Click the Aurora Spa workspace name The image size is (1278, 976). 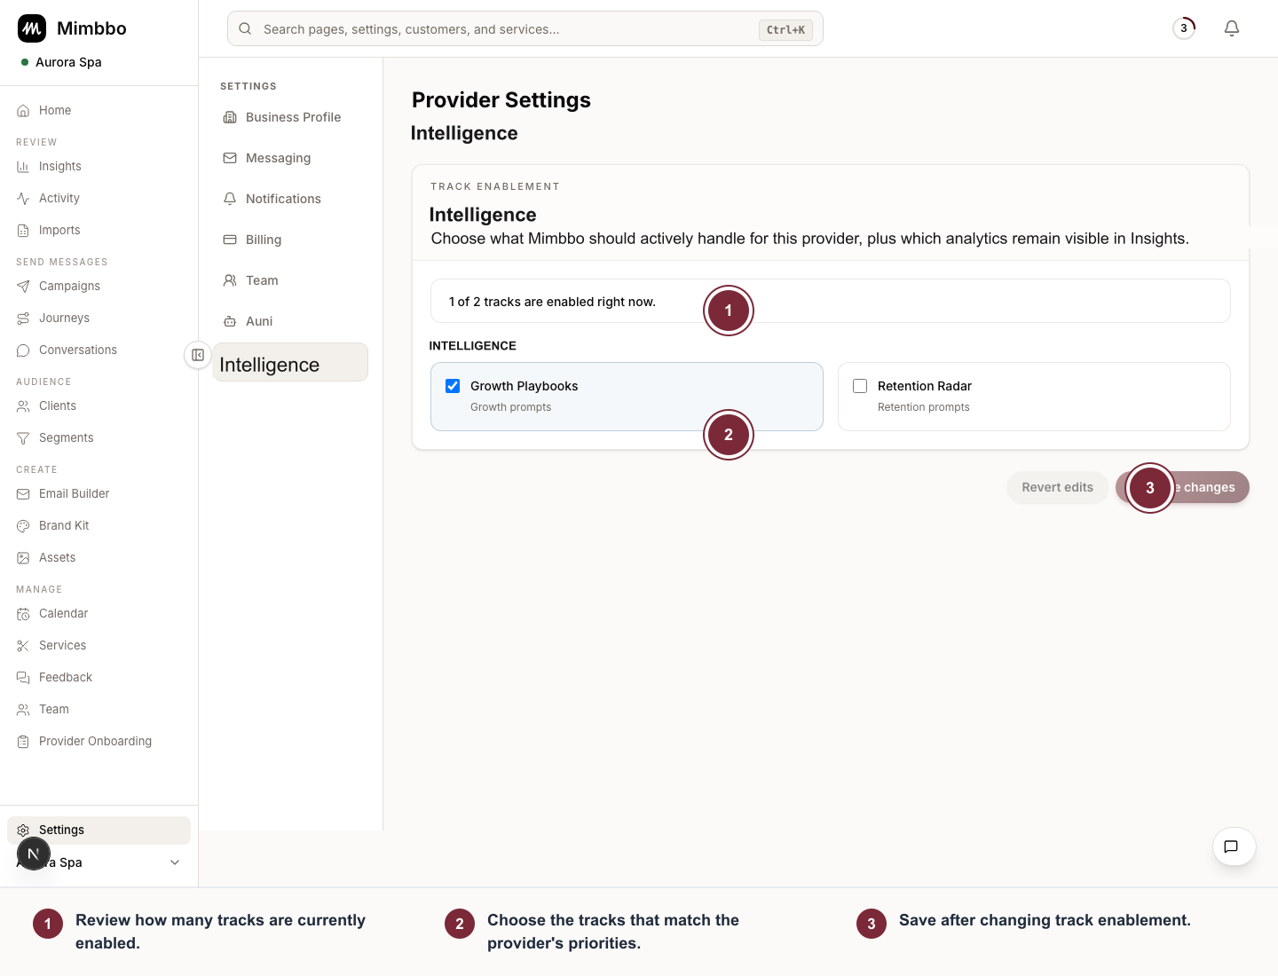pos(68,62)
